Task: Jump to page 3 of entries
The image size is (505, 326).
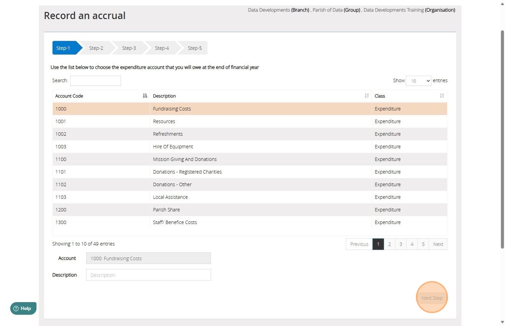Action: [401, 244]
